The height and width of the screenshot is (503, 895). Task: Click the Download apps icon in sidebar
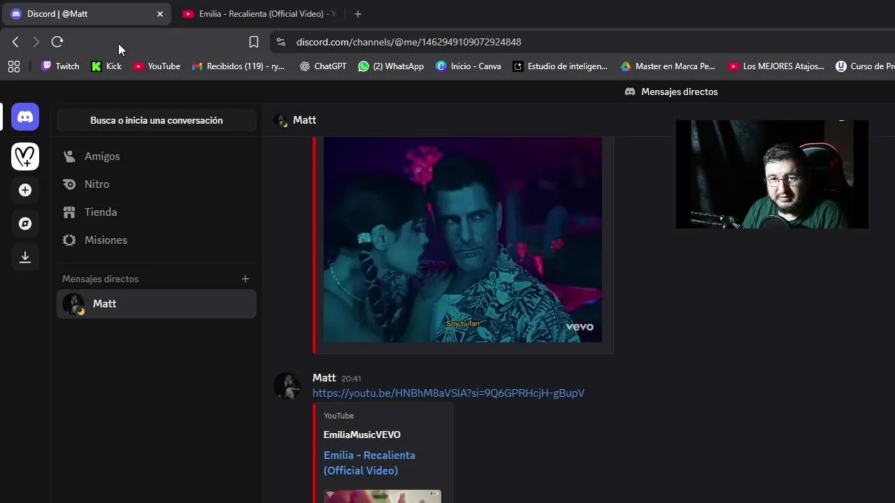[25, 257]
